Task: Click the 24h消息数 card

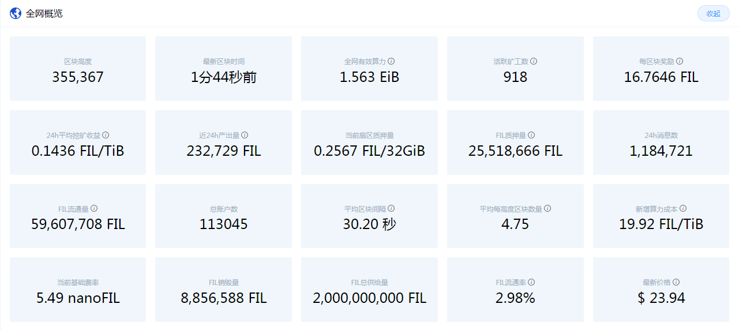Action: (661, 142)
